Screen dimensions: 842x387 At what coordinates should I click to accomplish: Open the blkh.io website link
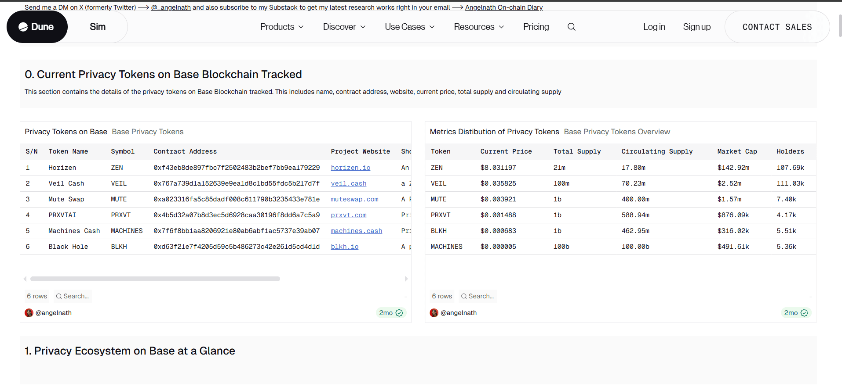[x=345, y=247]
